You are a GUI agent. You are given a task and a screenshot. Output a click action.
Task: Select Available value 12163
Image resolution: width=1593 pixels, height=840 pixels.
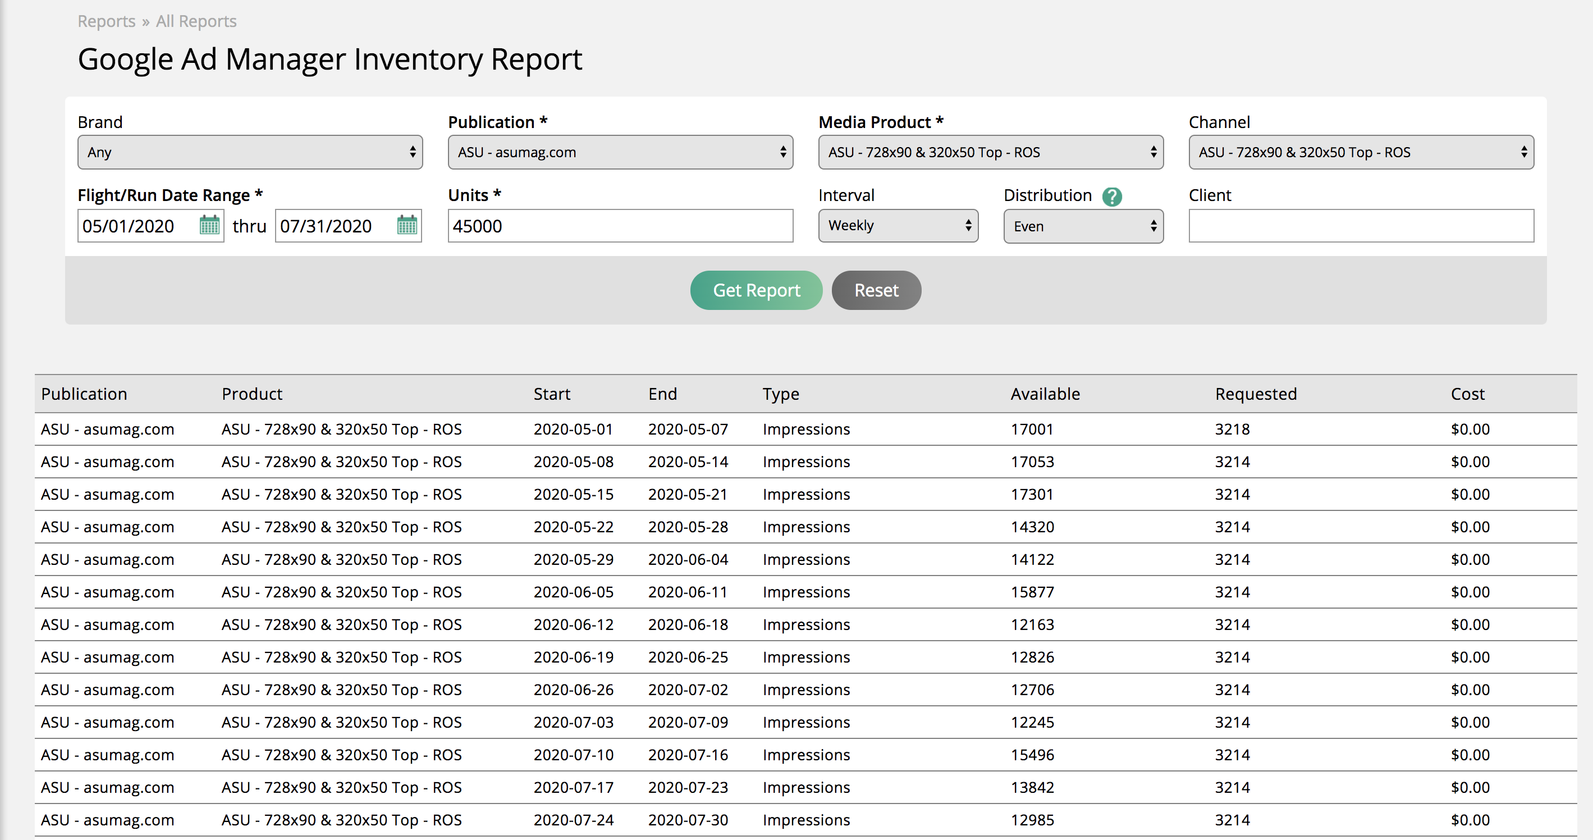1032,625
